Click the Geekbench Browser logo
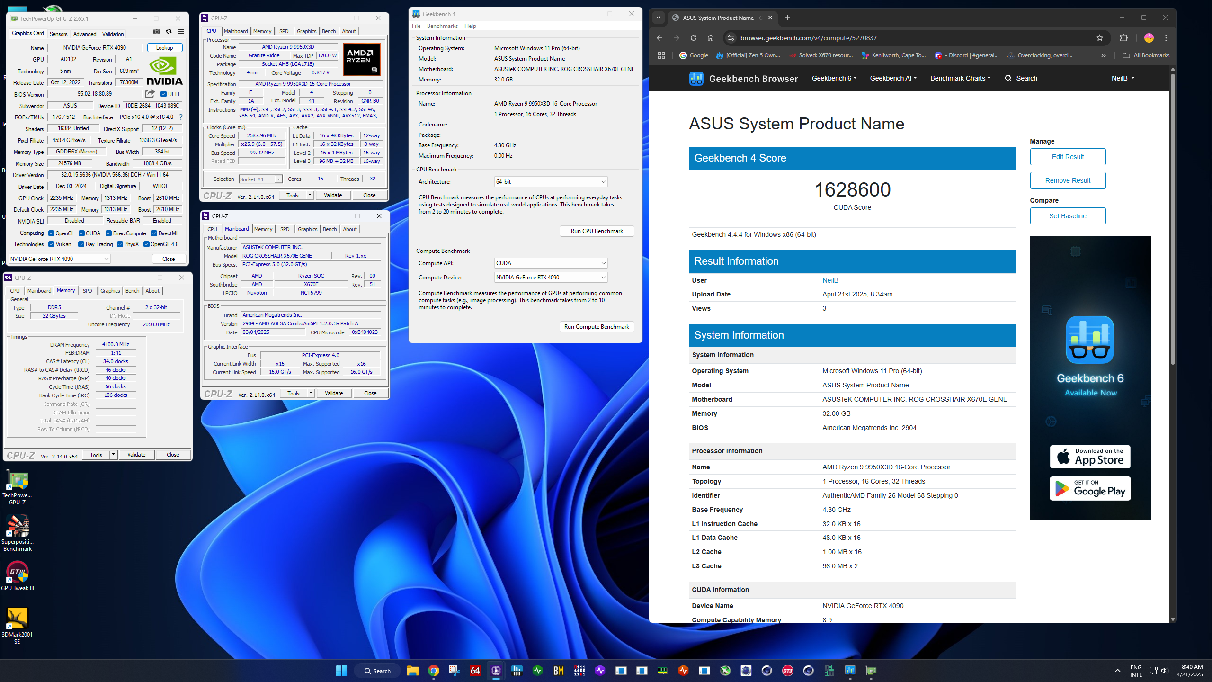 [743, 78]
